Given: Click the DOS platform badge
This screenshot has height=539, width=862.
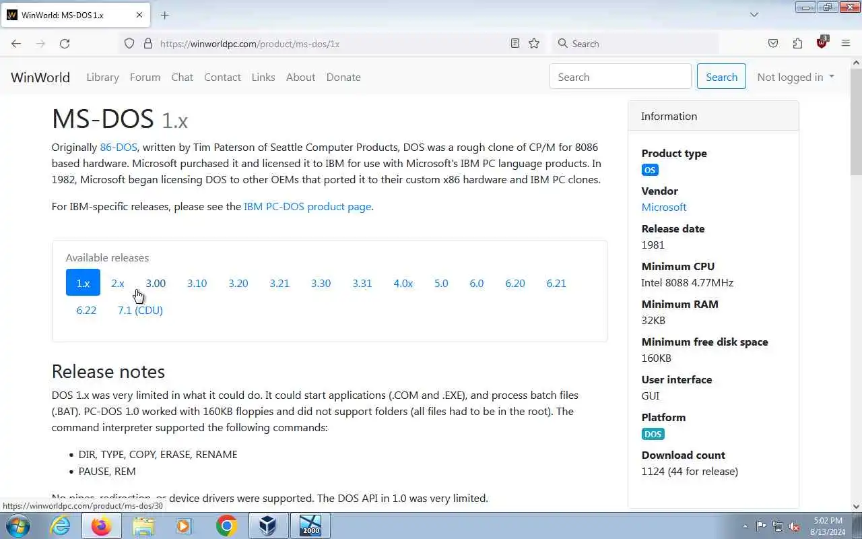Looking at the screenshot, I should click(653, 434).
